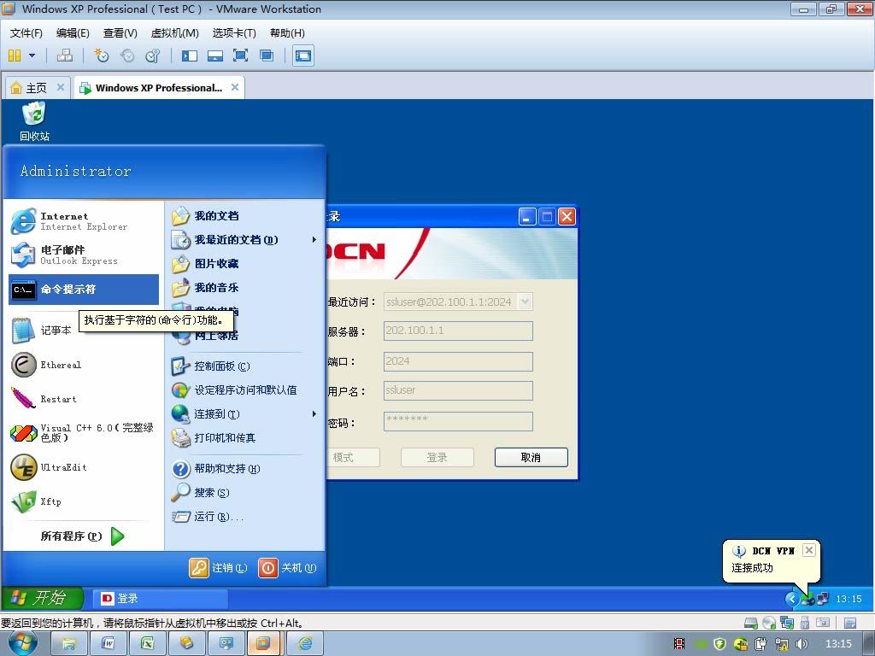Toggle VMware console view button

coord(303,56)
